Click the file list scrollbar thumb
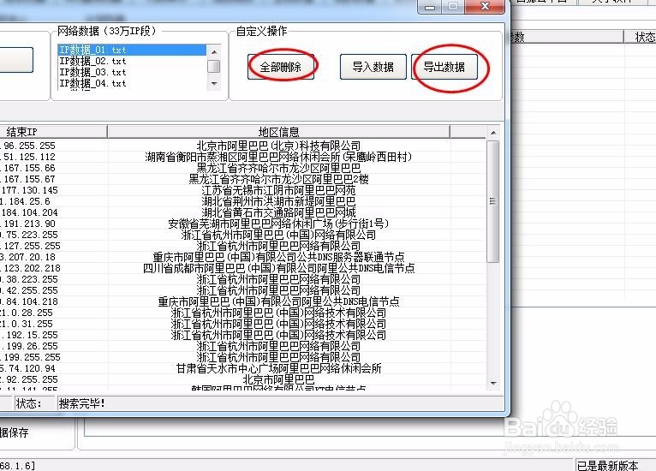656x471 pixels. click(214, 66)
